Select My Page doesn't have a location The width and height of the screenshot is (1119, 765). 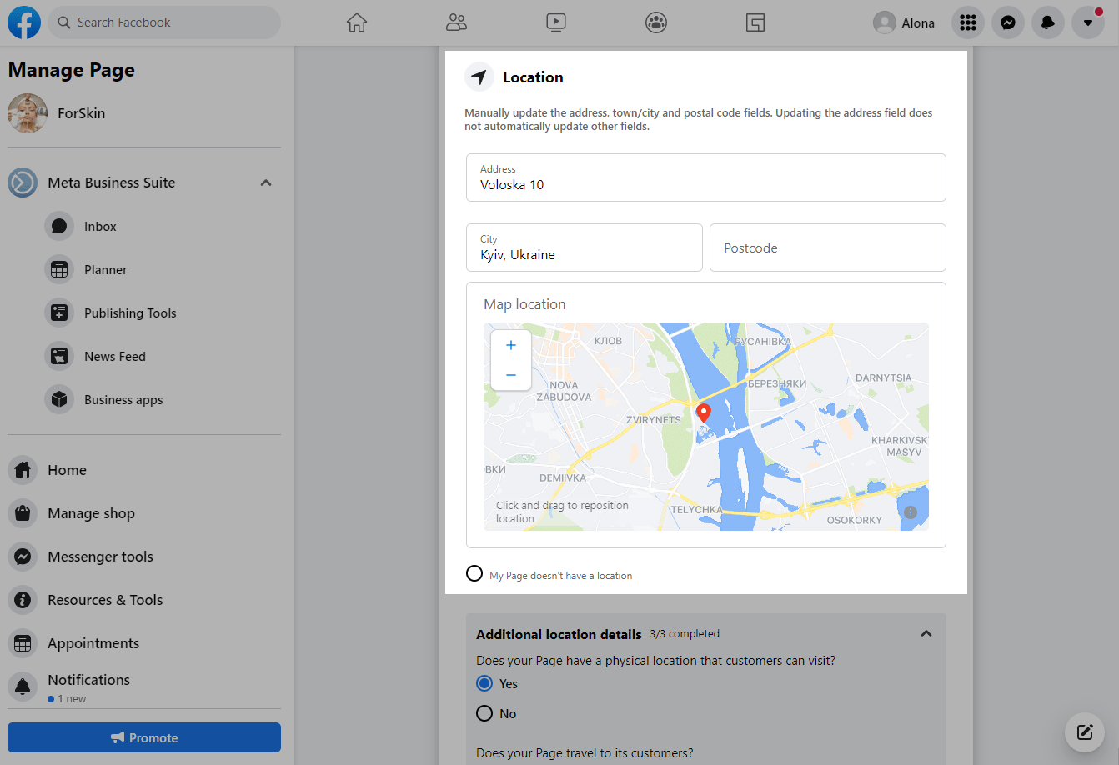pyautogui.click(x=474, y=573)
